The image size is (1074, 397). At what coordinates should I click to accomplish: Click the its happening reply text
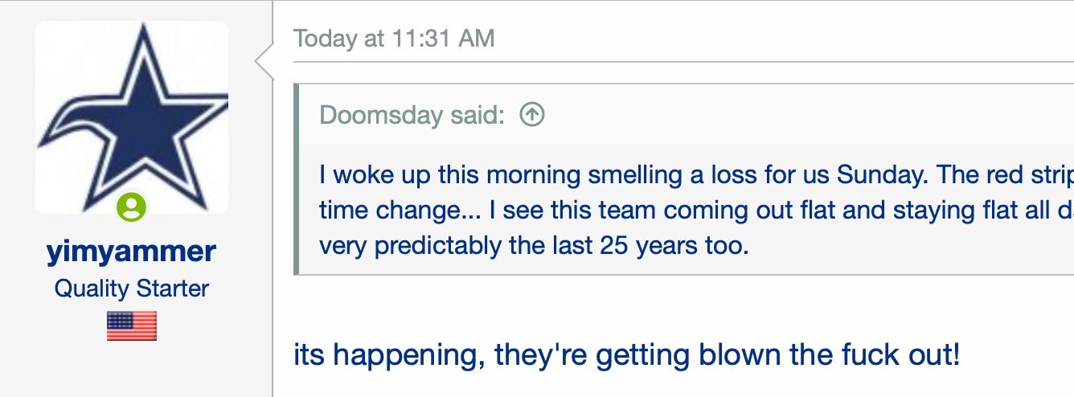627,354
